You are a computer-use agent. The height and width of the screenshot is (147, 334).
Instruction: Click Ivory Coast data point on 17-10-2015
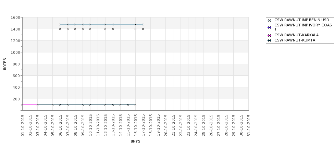tap(143, 29)
